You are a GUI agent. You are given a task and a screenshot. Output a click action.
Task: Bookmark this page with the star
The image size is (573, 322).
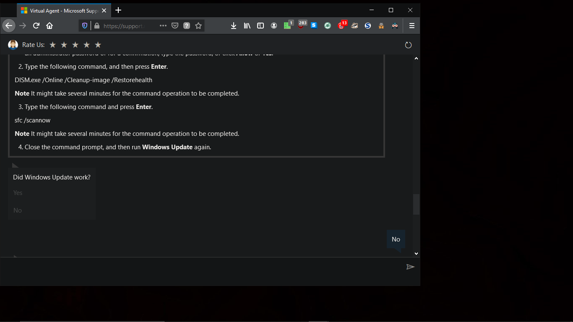[198, 26]
